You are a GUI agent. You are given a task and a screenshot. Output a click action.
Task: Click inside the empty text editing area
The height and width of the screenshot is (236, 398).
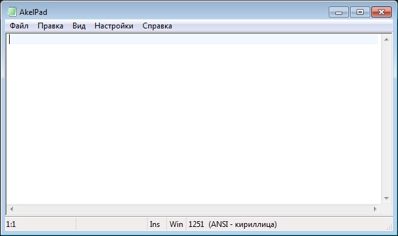193,119
